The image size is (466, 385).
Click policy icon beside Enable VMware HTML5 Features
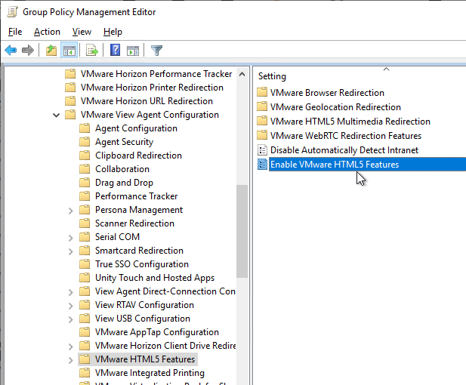[262, 165]
